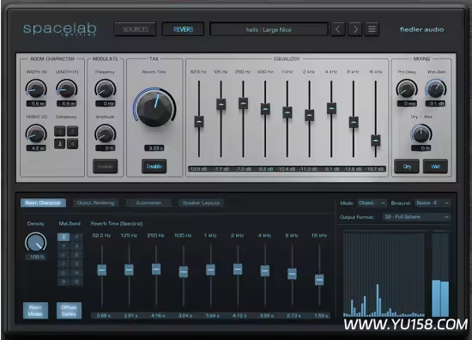472x340 pixels.
Task: Click the 500 Hz spectral reverb time fader
Action: pos(184,271)
